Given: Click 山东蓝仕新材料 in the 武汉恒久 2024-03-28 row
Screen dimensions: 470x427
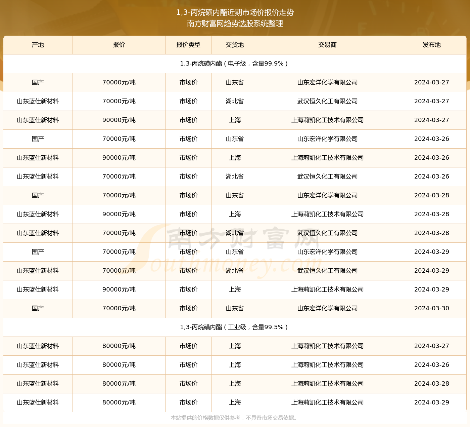Looking at the screenshot, I should coord(38,233).
